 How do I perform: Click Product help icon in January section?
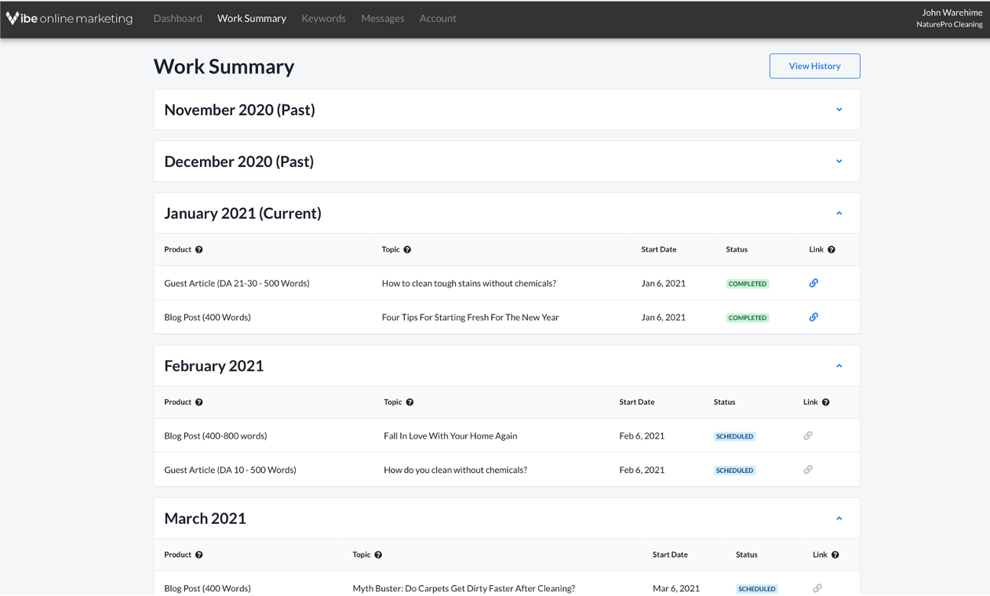[x=199, y=249]
